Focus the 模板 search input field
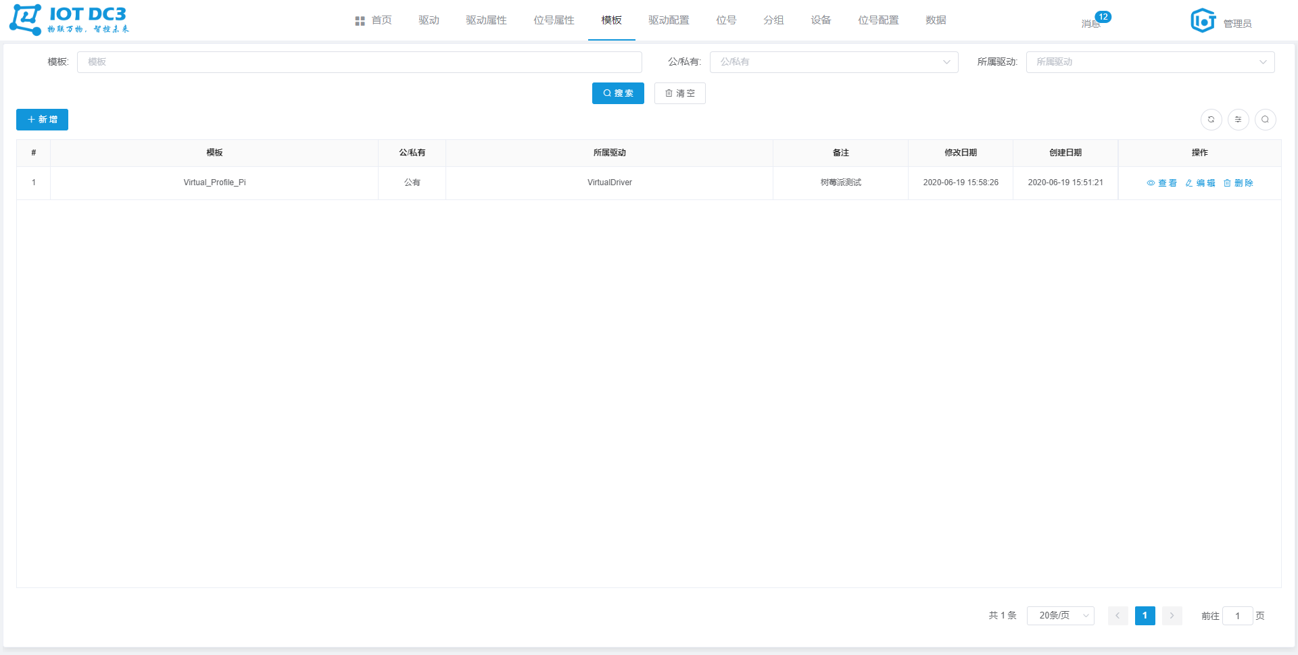Image resolution: width=1298 pixels, height=655 pixels. coord(360,62)
